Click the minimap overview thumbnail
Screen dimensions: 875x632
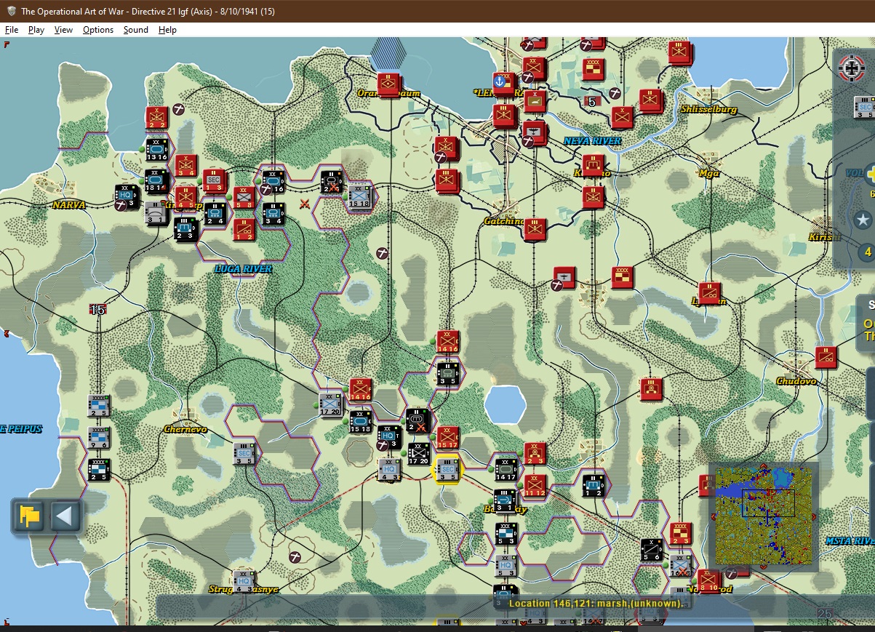click(x=764, y=516)
